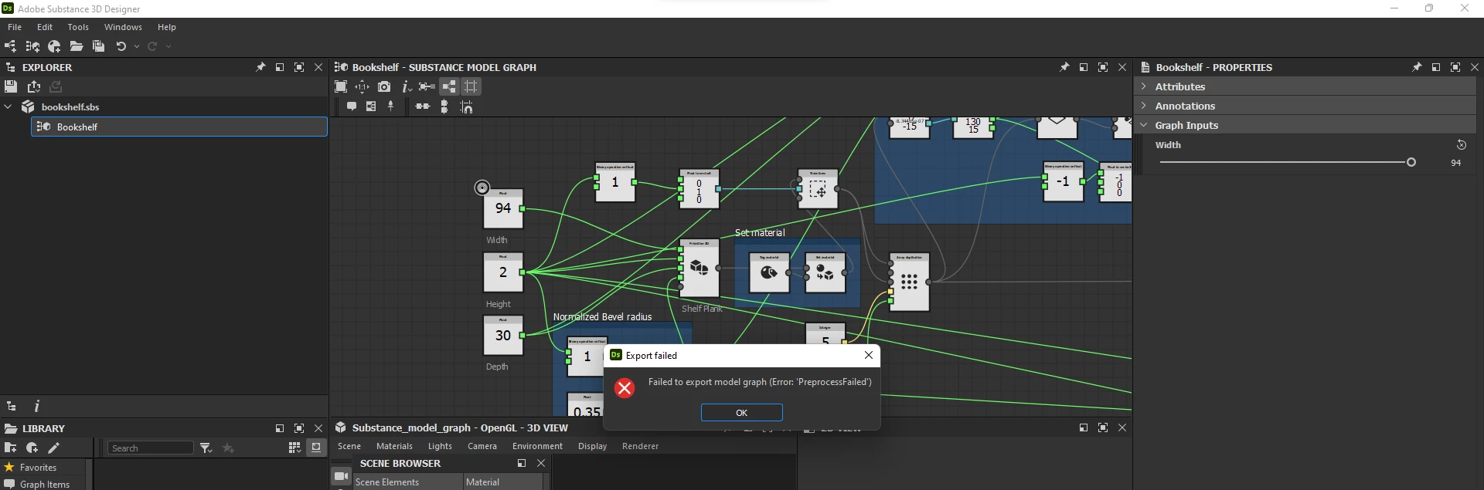Reset the Width input to default
Viewport: 1484px width, 490px height.
pyautogui.click(x=1462, y=144)
